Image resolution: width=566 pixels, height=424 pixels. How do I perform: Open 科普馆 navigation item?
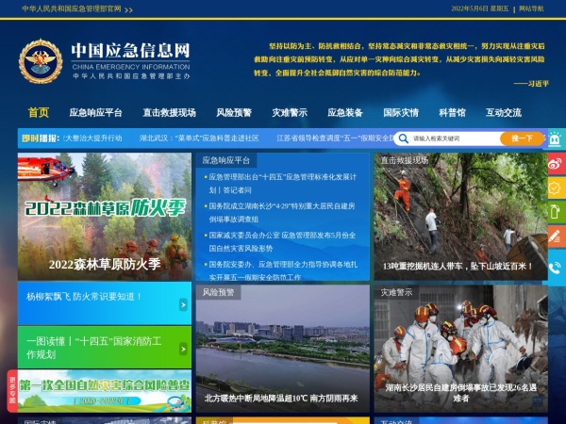452,113
